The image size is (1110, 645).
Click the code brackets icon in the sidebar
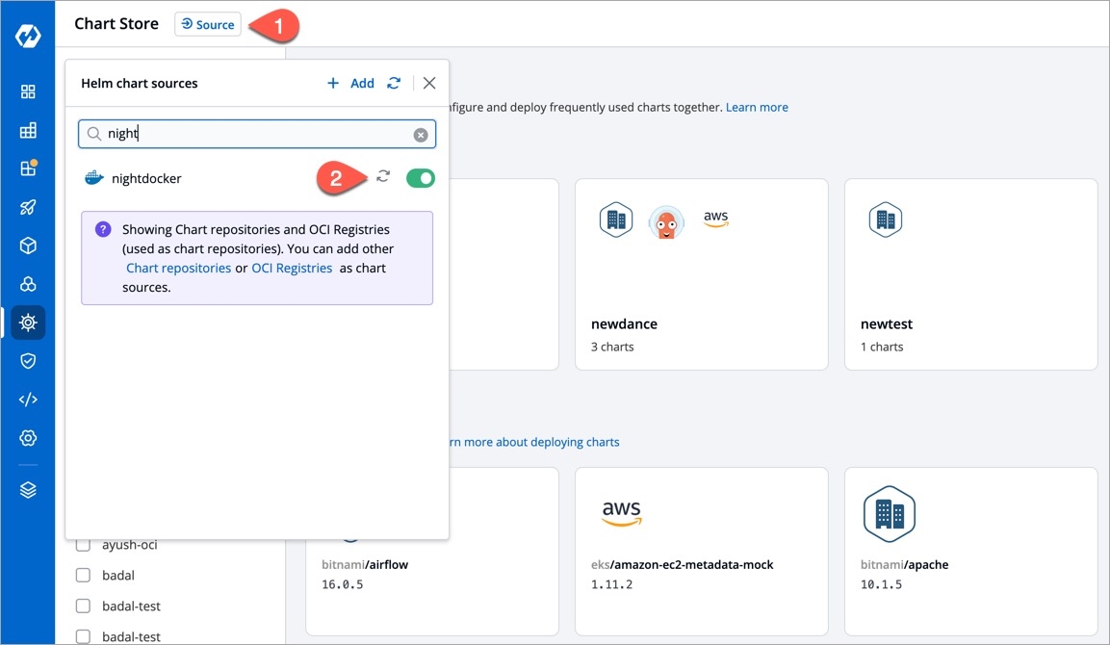coord(28,400)
